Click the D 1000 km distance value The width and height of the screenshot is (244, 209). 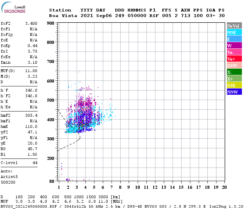[x=79, y=197]
